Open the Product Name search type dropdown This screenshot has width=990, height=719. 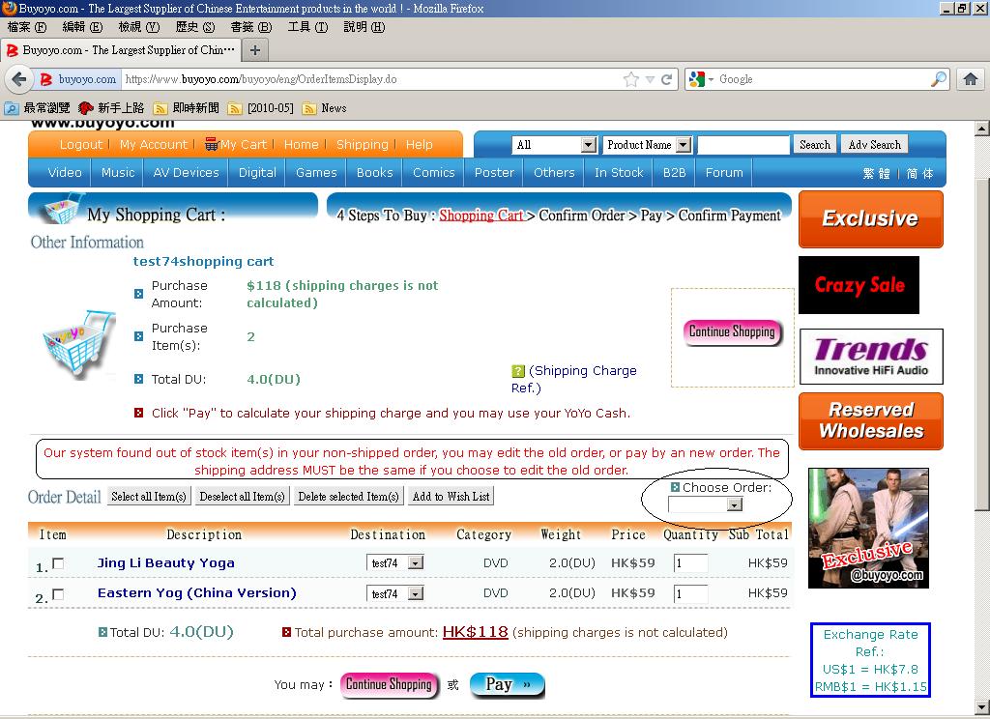point(647,145)
